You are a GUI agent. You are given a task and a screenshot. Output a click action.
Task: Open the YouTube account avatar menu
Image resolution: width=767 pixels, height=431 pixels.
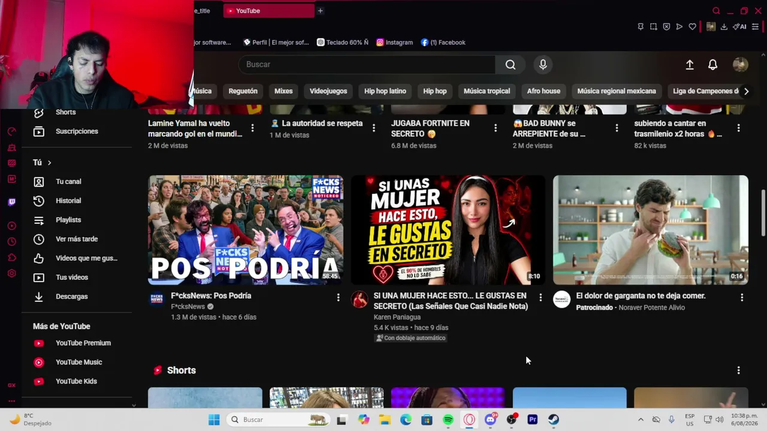point(740,65)
